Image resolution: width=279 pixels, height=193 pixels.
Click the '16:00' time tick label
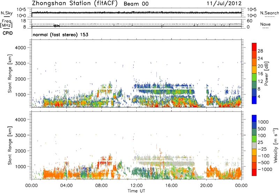coord(171,186)
